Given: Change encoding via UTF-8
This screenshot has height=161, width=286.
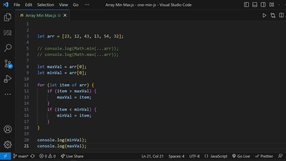Looking at the screenshot, I should coord(194,156).
